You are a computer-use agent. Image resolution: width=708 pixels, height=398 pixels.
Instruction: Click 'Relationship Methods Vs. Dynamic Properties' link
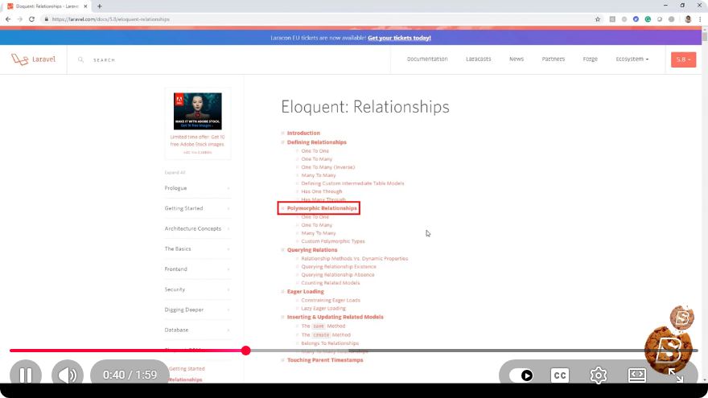pyautogui.click(x=355, y=259)
